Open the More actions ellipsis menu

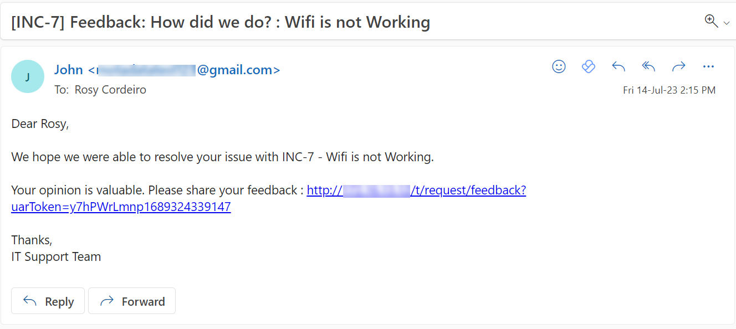708,66
